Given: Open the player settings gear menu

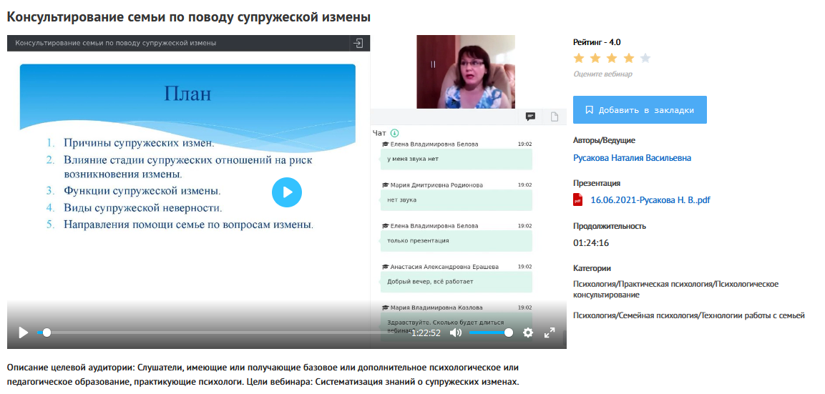Looking at the screenshot, I should (x=528, y=333).
